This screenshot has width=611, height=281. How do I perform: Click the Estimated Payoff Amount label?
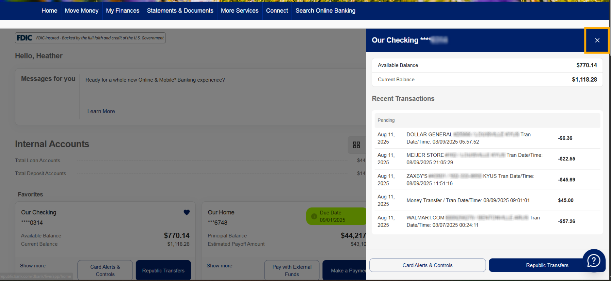[x=236, y=244]
